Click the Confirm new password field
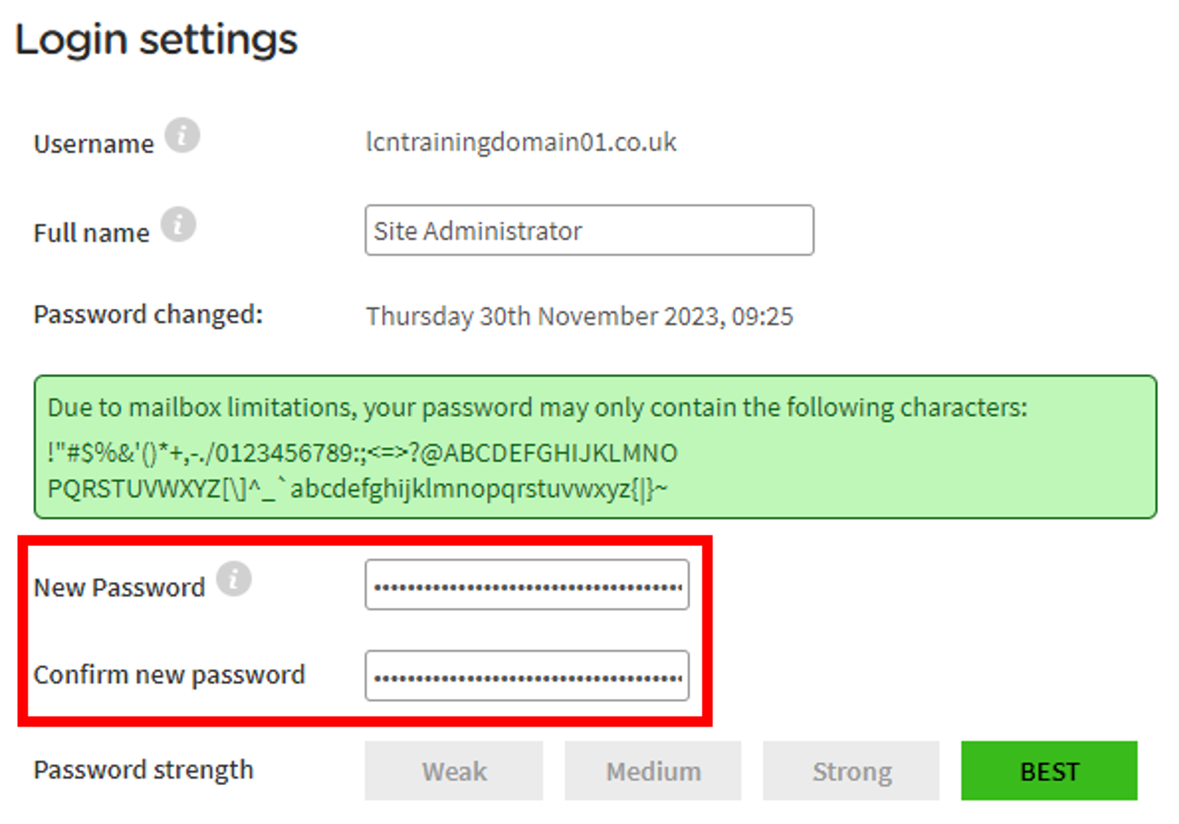 pyautogui.click(x=527, y=675)
